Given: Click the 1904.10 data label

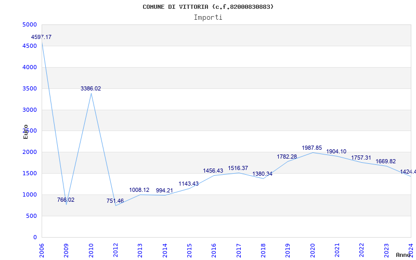Looking at the screenshot, I should pyautogui.click(x=336, y=151).
